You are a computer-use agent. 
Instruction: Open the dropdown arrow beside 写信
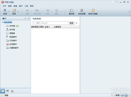[x=18, y=11]
